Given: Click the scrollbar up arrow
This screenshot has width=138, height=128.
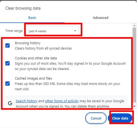Looking at the screenshot, I should tap(134, 26).
